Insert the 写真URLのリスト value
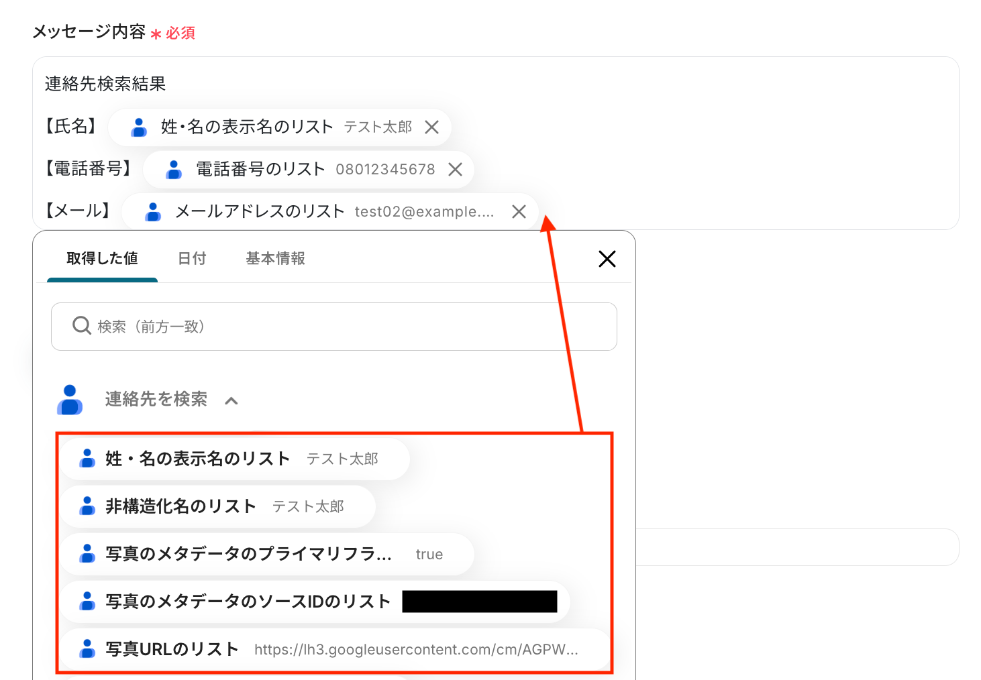This screenshot has height=680, width=981. 335,649
